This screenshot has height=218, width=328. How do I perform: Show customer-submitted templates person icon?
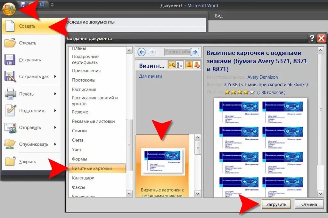tap(189, 65)
